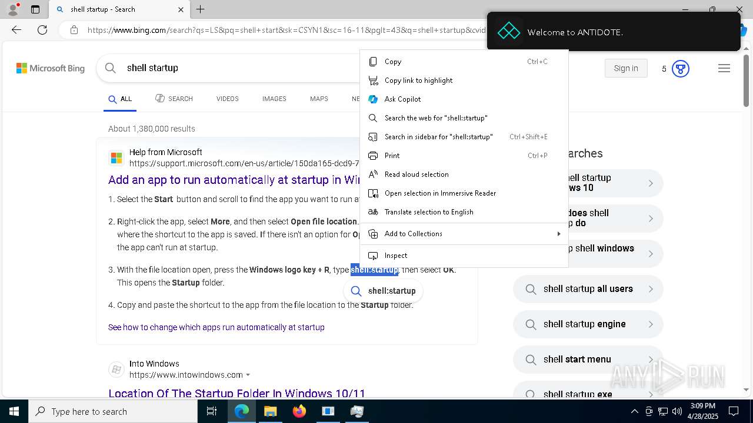Expand the Add to Collections submenu
The height and width of the screenshot is (423, 753).
pyautogui.click(x=464, y=234)
